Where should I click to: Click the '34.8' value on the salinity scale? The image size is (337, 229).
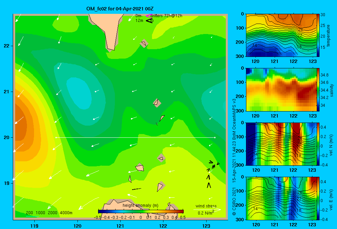[325, 75]
